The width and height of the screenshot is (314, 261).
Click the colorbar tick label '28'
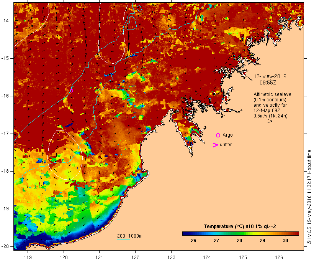[239, 241]
